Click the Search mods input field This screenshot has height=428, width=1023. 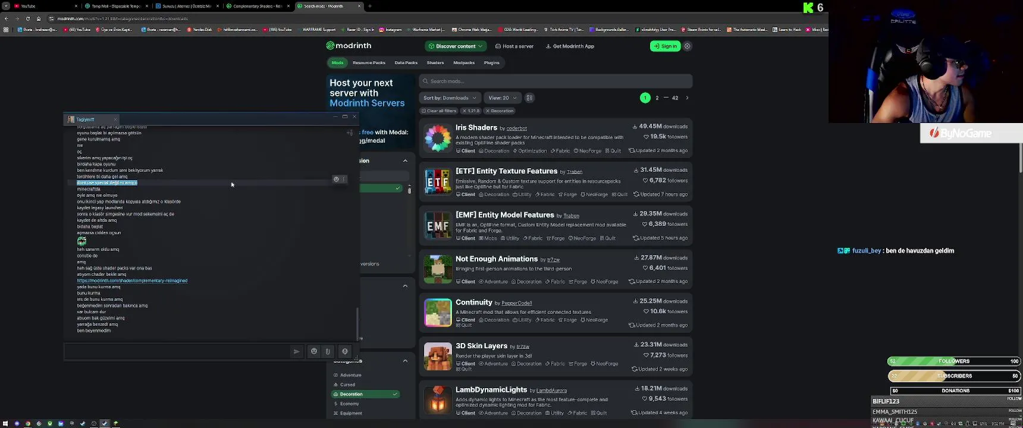(556, 81)
